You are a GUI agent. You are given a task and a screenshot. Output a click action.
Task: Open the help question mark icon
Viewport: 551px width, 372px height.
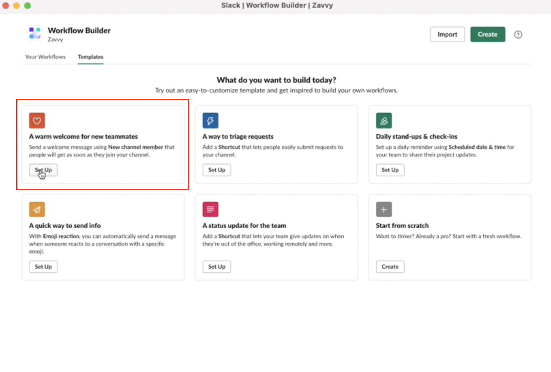click(x=518, y=34)
